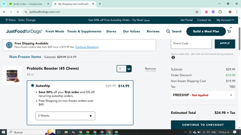Open tab search chevron in Chrome
Viewport: 241px width, 135px height.
click(4, 4)
